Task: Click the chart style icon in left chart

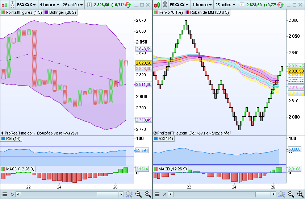Action: point(5,5)
